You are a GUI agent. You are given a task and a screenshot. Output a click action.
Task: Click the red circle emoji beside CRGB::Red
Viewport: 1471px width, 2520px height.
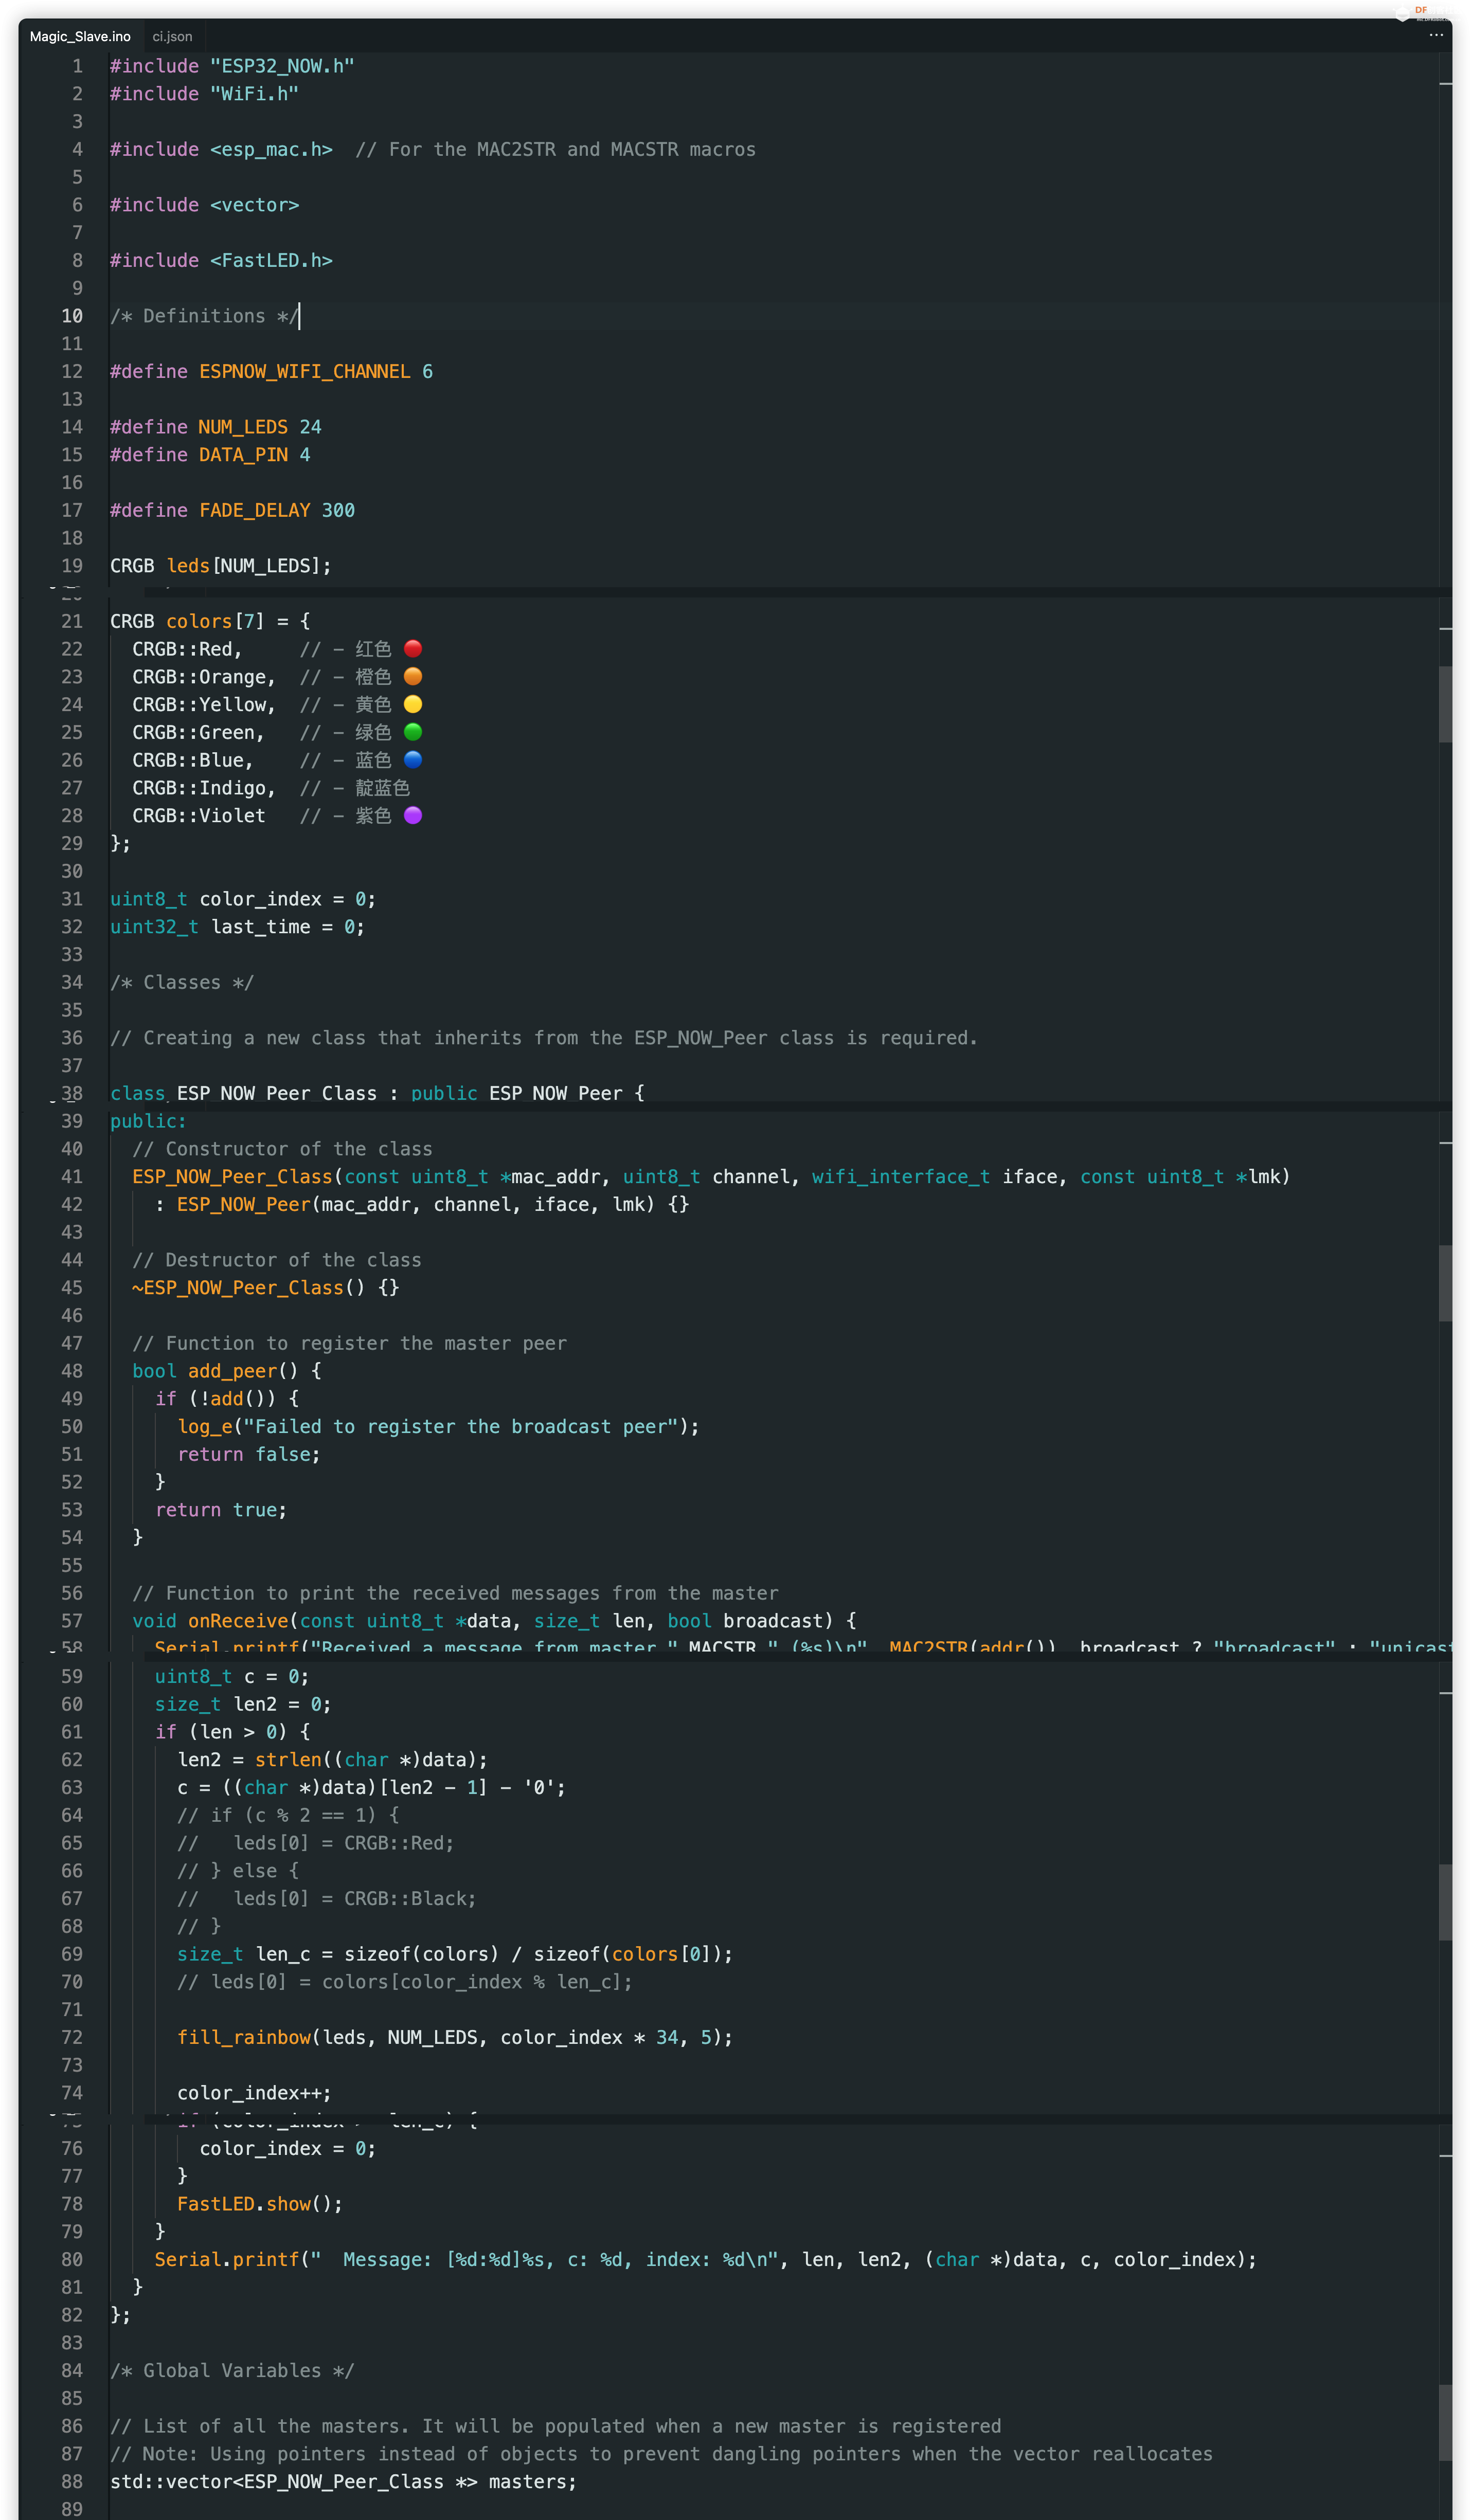413,649
